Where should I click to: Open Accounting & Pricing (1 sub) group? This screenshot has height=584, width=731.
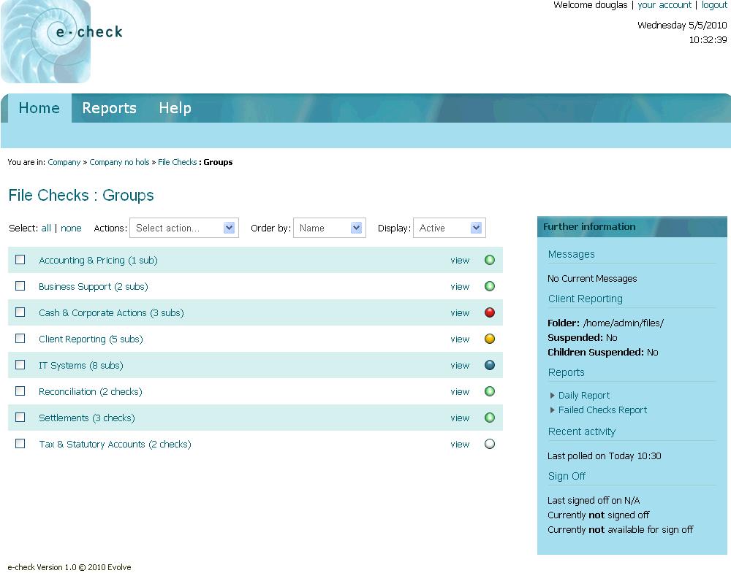point(99,261)
